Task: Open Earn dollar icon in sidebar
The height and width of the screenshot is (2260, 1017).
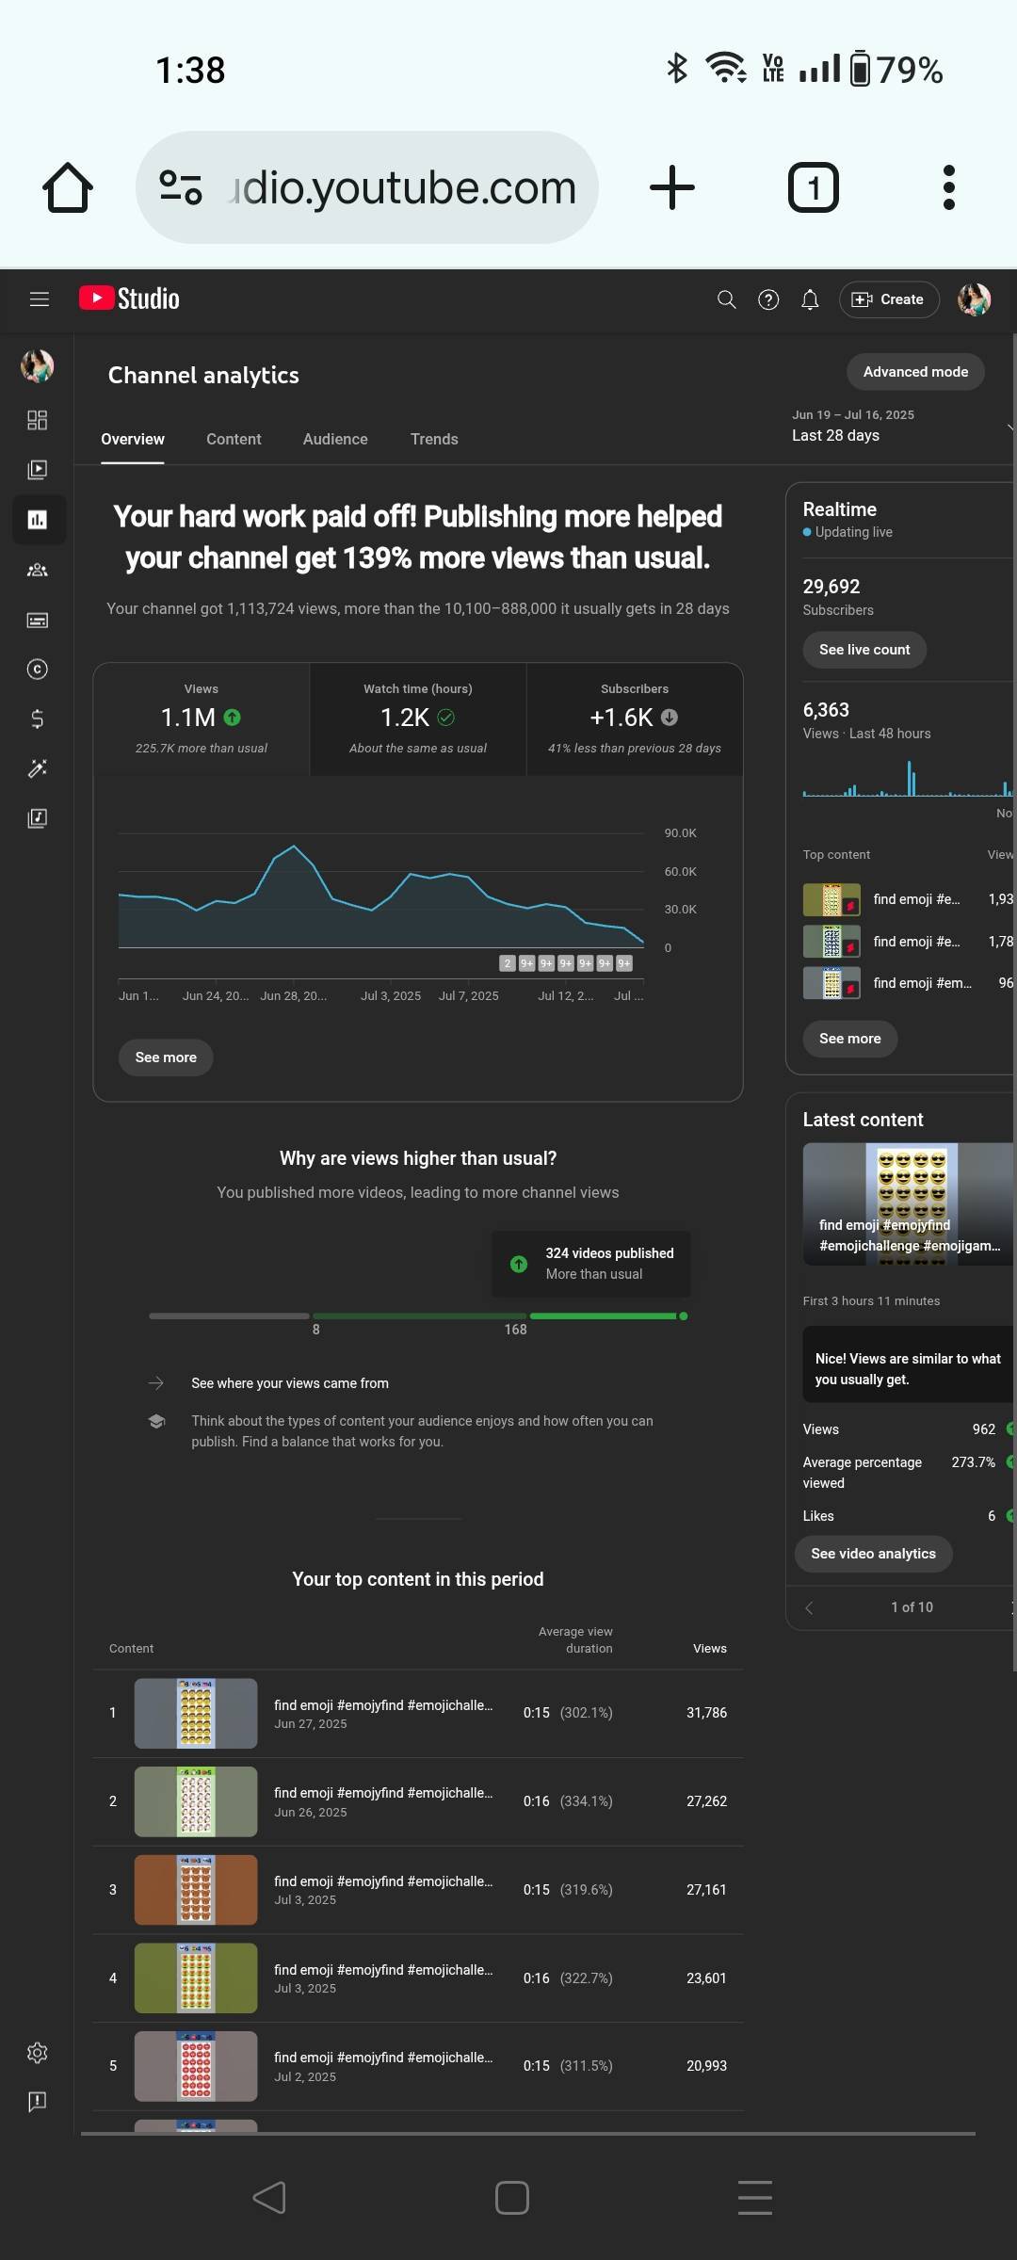Action: [x=38, y=719]
